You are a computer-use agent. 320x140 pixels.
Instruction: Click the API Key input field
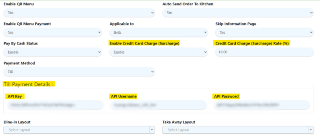click(54, 105)
